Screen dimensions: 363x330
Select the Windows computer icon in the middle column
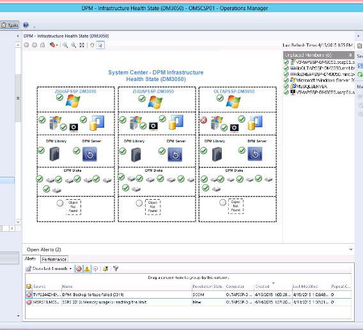tap(136, 123)
